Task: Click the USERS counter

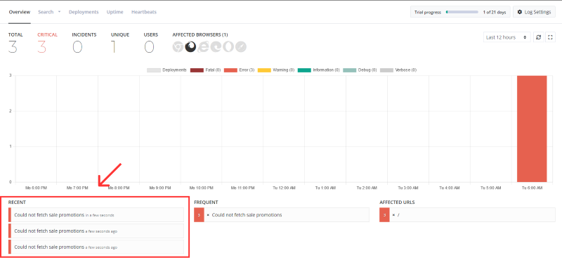Action: (x=150, y=44)
